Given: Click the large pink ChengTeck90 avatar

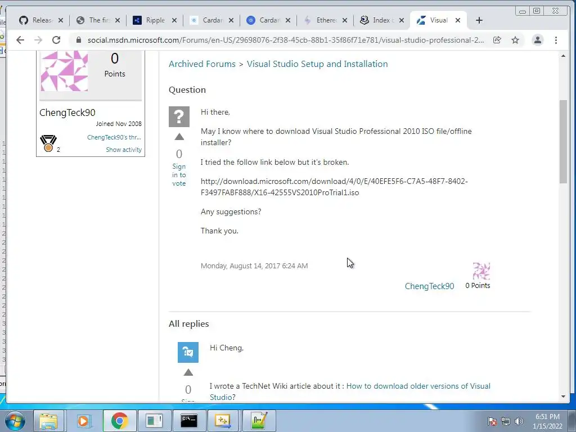Looking at the screenshot, I should click(x=64, y=70).
